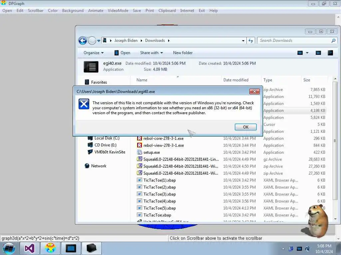Select VM0b0t KevinSite in the navigation pane
This screenshot has width=341, height=255.
coord(110,152)
